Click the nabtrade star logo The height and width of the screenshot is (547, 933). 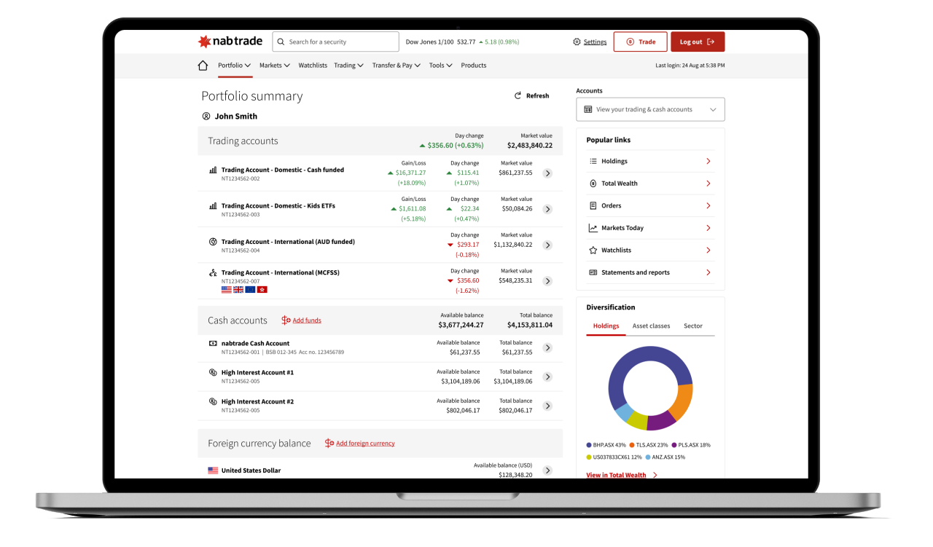[x=204, y=42]
